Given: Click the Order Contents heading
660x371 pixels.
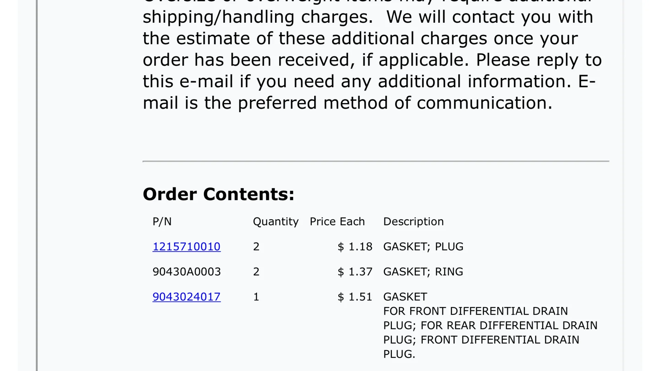Looking at the screenshot, I should (x=219, y=194).
